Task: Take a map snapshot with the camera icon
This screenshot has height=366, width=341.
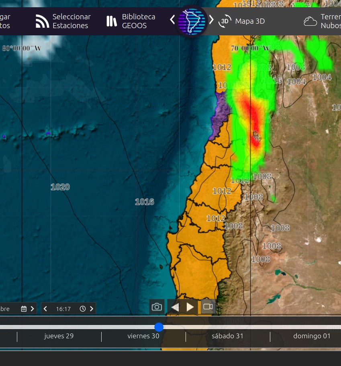Action: (157, 307)
